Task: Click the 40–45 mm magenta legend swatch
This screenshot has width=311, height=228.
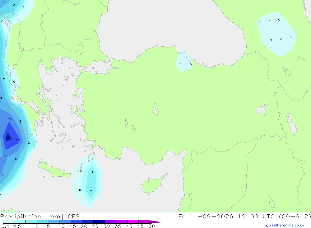Action: 133,222
